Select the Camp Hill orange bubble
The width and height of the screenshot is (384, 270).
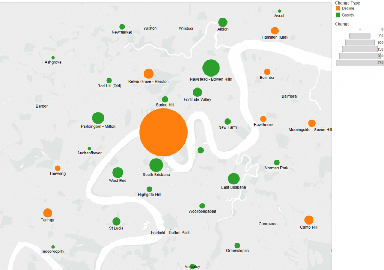309,220
